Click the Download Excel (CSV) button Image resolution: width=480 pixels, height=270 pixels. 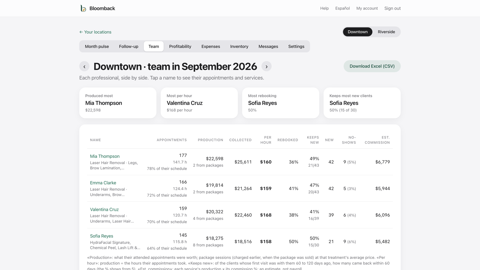coord(372,66)
